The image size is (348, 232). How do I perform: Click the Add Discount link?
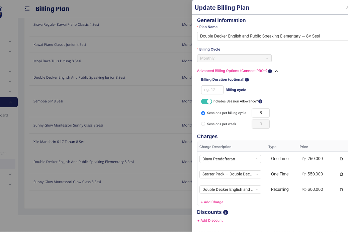pyautogui.click(x=210, y=221)
